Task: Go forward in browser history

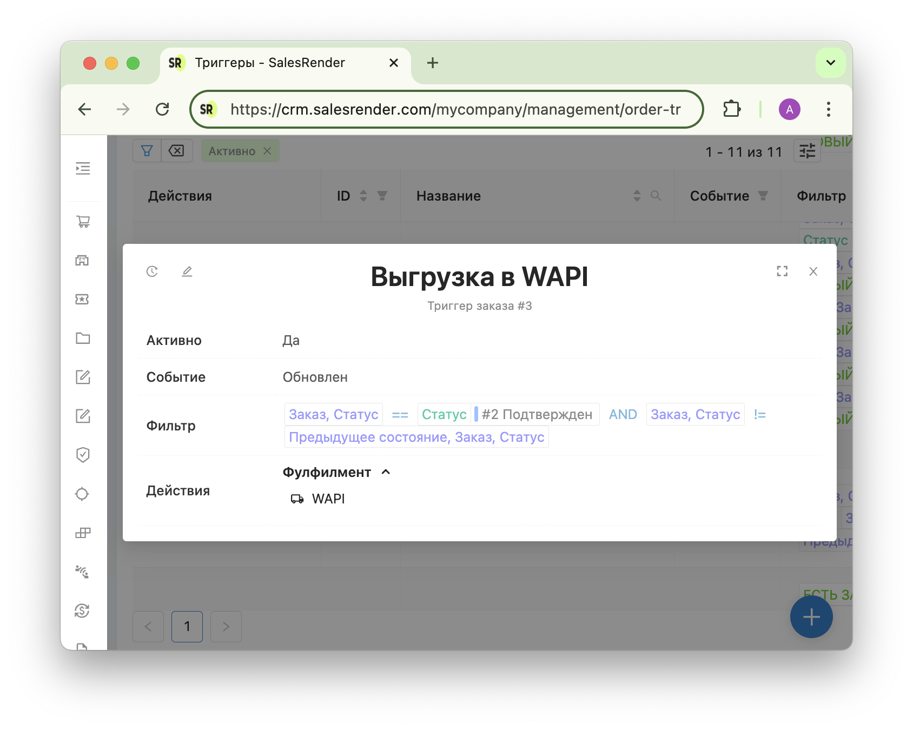Action: coord(123,109)
